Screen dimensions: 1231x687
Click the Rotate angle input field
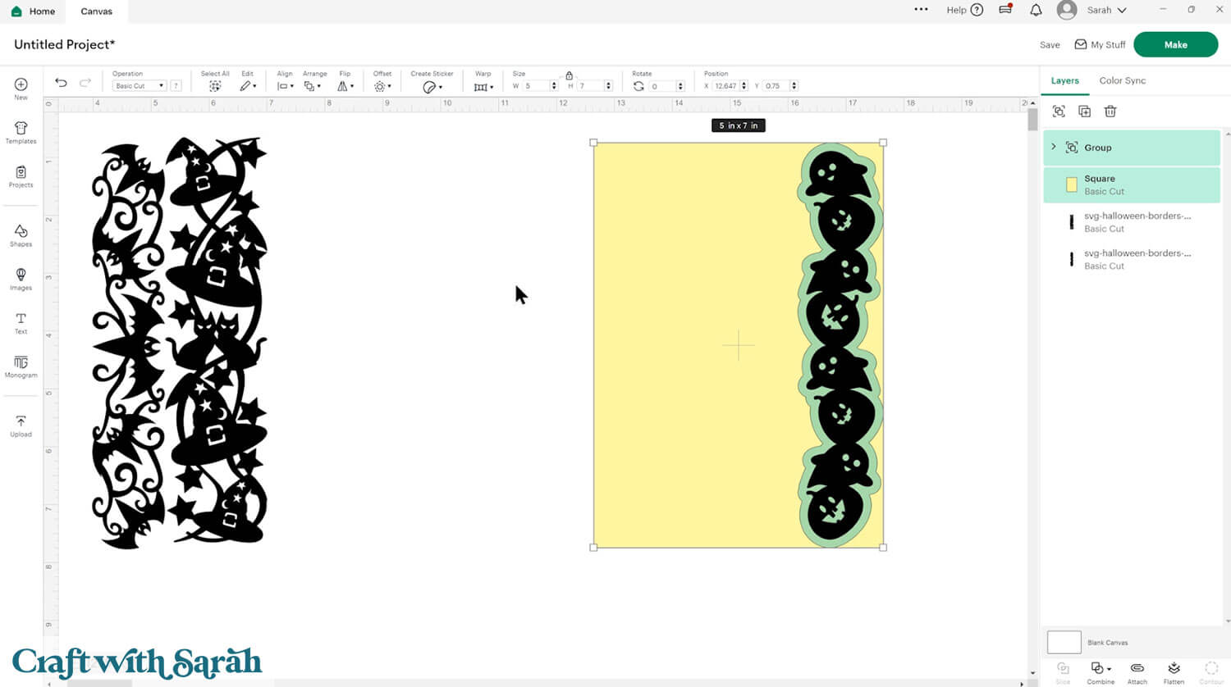[x=662, y=86]
